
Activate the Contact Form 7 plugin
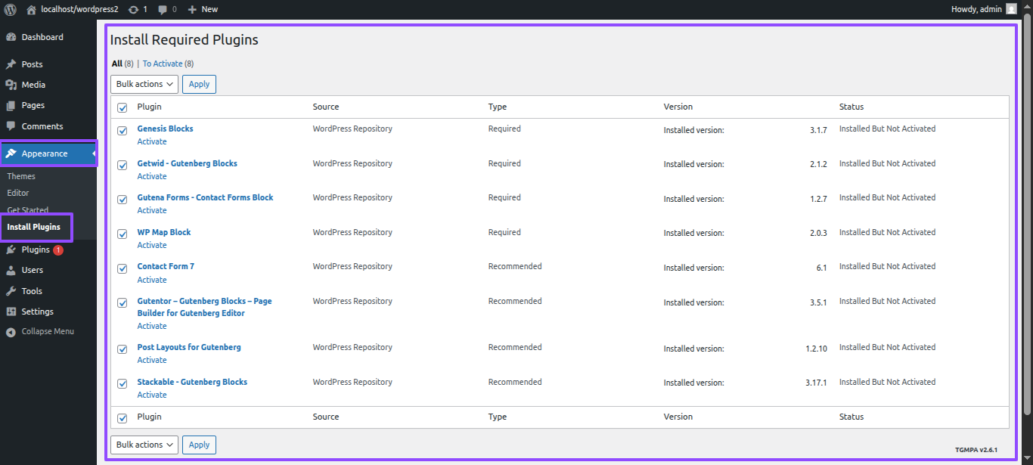click(152, 280)
